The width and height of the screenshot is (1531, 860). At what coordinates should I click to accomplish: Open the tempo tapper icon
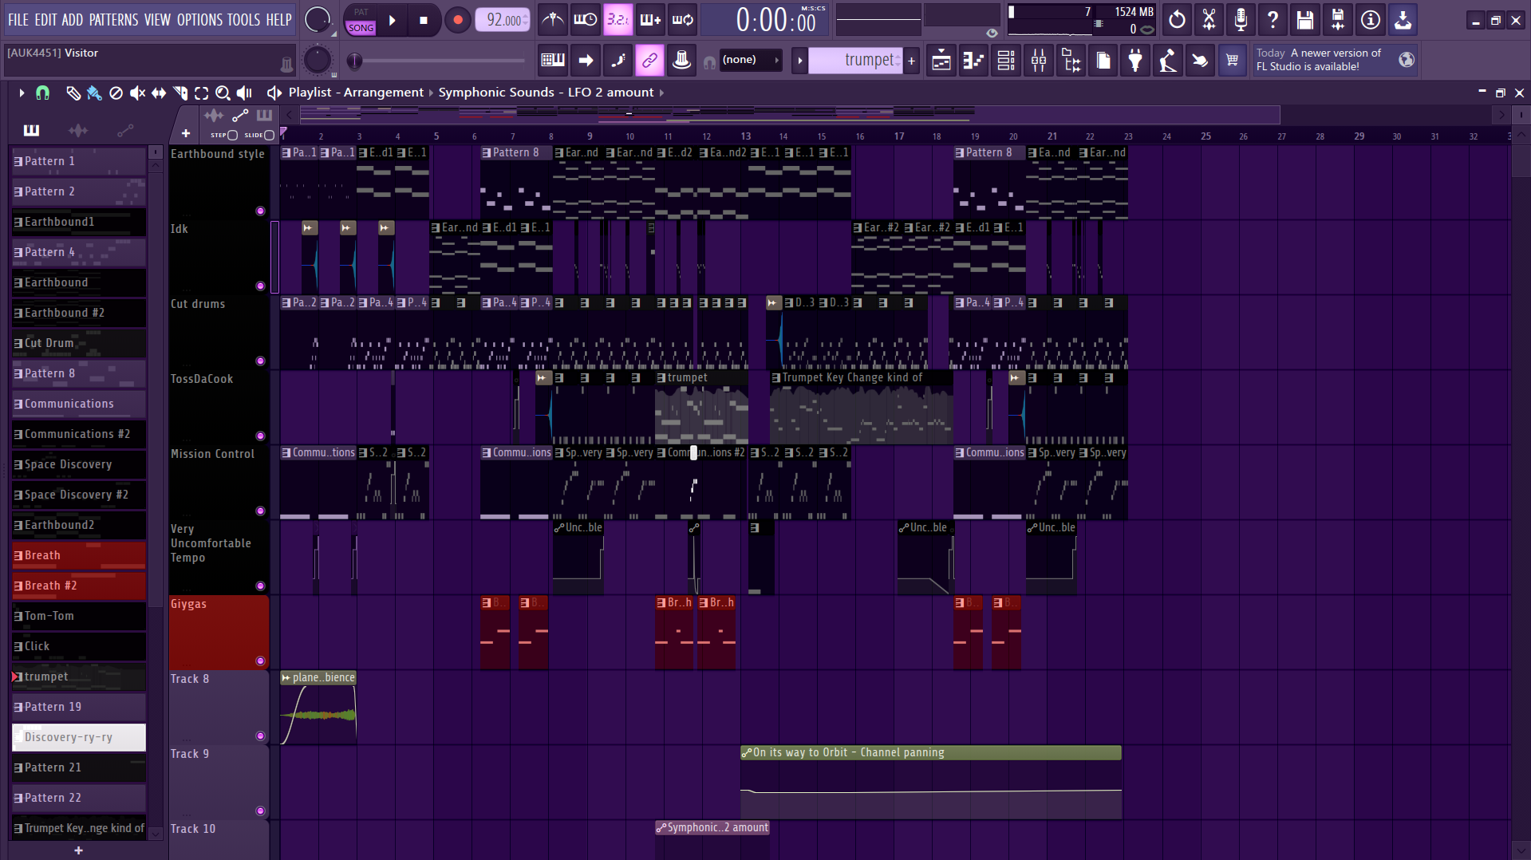(x=1168, y=60)
